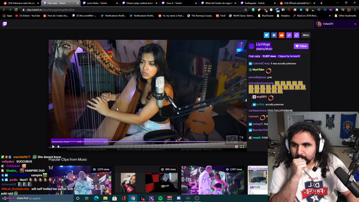Open 'Clipped by' user link
359x202 pixels.
point(289,56)
